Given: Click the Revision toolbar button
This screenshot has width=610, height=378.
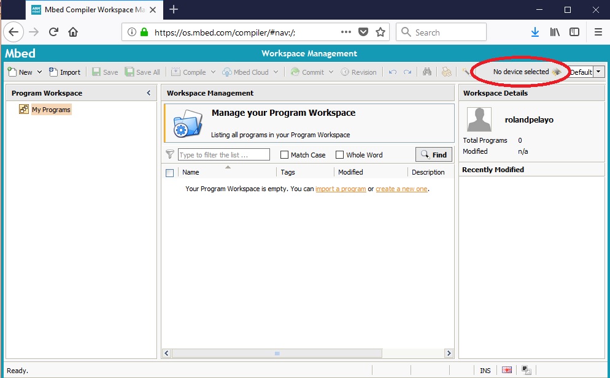Looking at the screenshot, I should click(358, 72).
